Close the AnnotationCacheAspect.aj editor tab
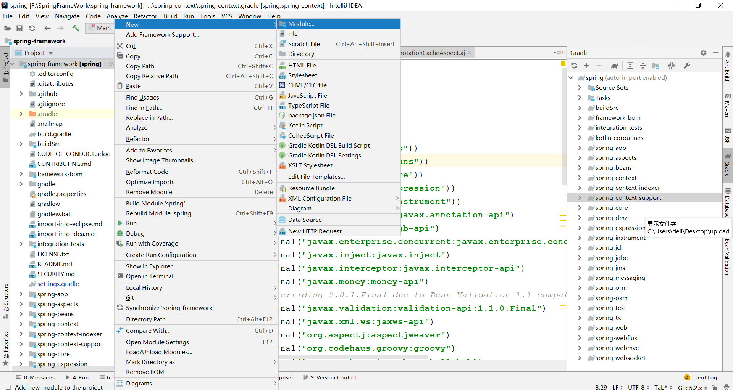Viewport: 733px width, 390px height. pyautogui.click(x=470, y=53)
